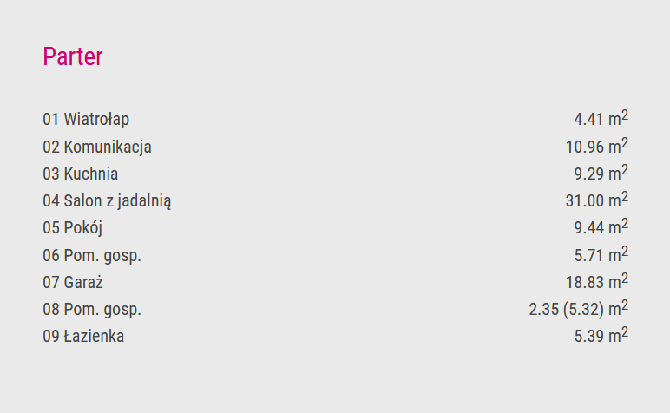The width and height of the screenshot is (670, 413).
Task: Select the 07 Garaż entry
Action: [x=73, y=282]
